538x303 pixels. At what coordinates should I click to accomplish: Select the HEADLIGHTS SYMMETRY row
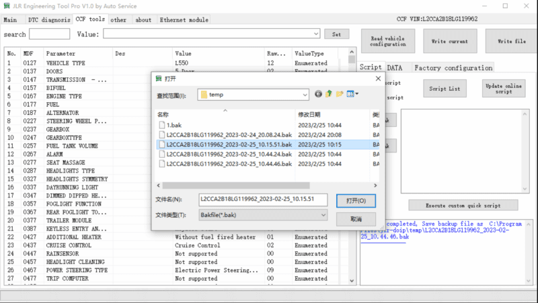[78, 179]
